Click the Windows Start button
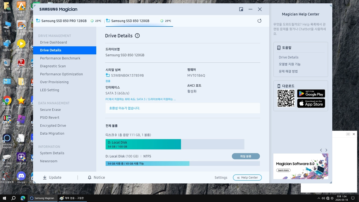Screen dimensions: 359x202 click(5, 198)
